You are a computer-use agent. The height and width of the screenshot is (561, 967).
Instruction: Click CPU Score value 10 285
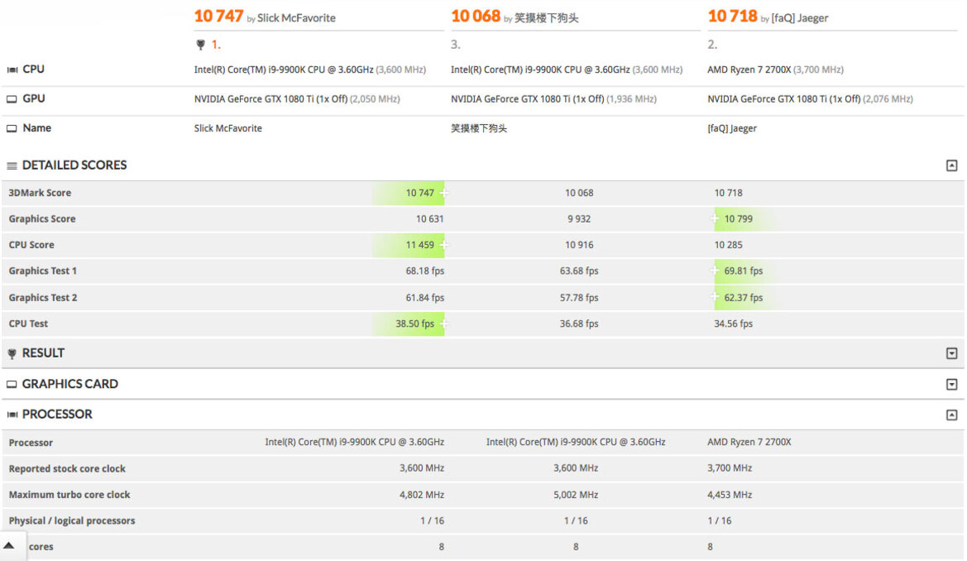[x=728, y=245]
